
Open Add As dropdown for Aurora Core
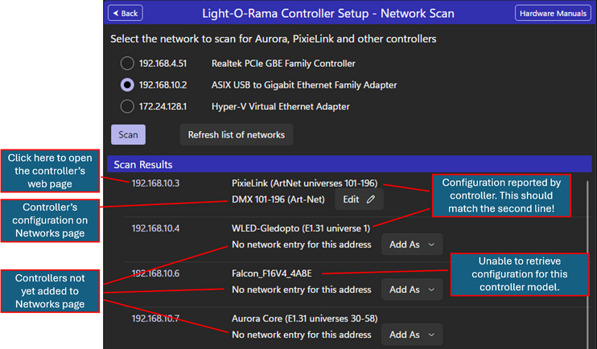click(412, 335)
